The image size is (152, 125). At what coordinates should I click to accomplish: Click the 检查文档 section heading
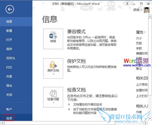click(77, 90)
